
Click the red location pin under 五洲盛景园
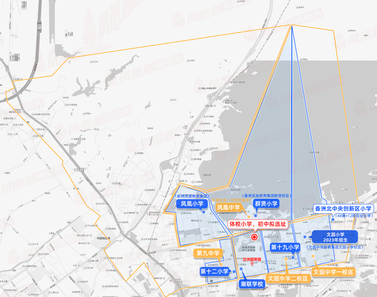click(x=252, y=264)
